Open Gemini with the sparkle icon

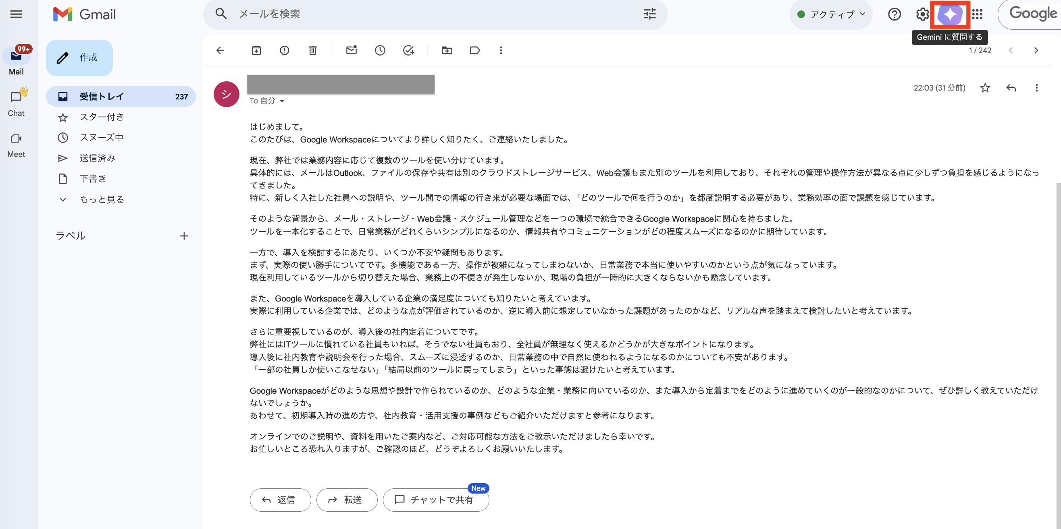[x=950, y=15]
